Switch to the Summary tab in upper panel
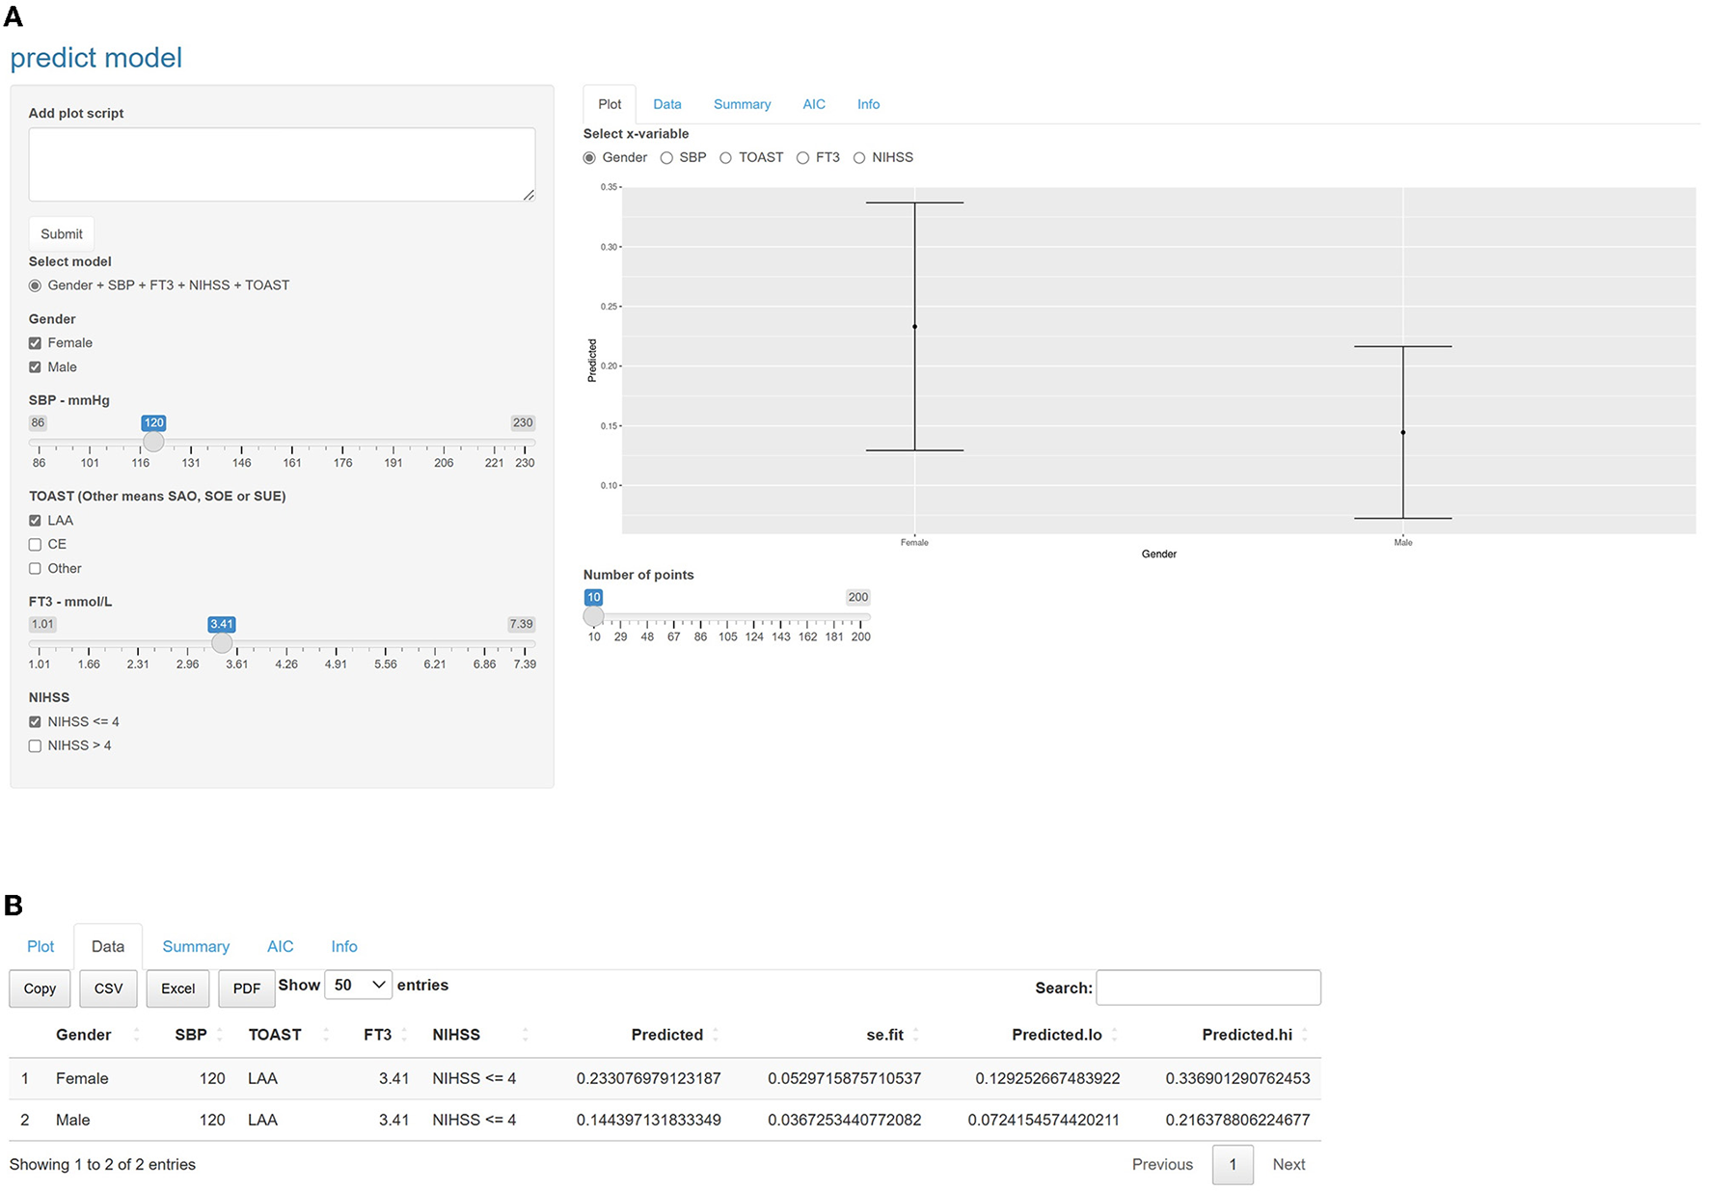Image resolution: width=1709 pixels, height=1191 pixels. [x=742, y=104]
